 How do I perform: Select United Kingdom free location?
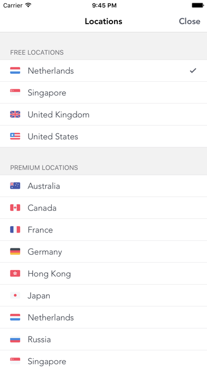(103, 114)
